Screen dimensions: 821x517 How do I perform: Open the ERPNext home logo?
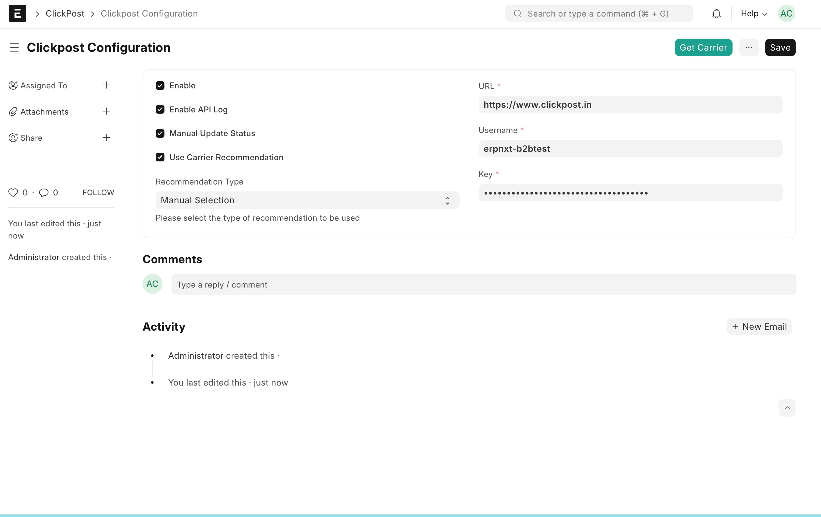[18, 14]
